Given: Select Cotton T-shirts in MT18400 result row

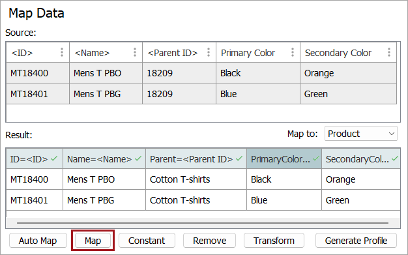Looking at the screenshot, I should (x=196, y=179).
